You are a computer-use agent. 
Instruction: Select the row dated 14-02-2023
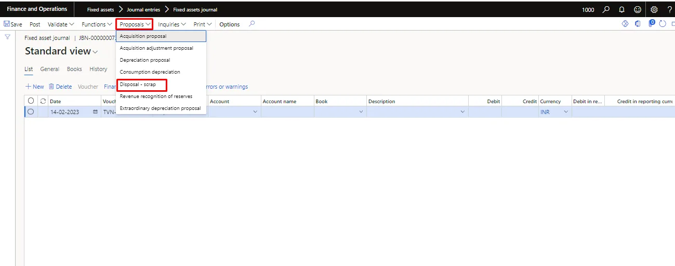pos(31,111)
